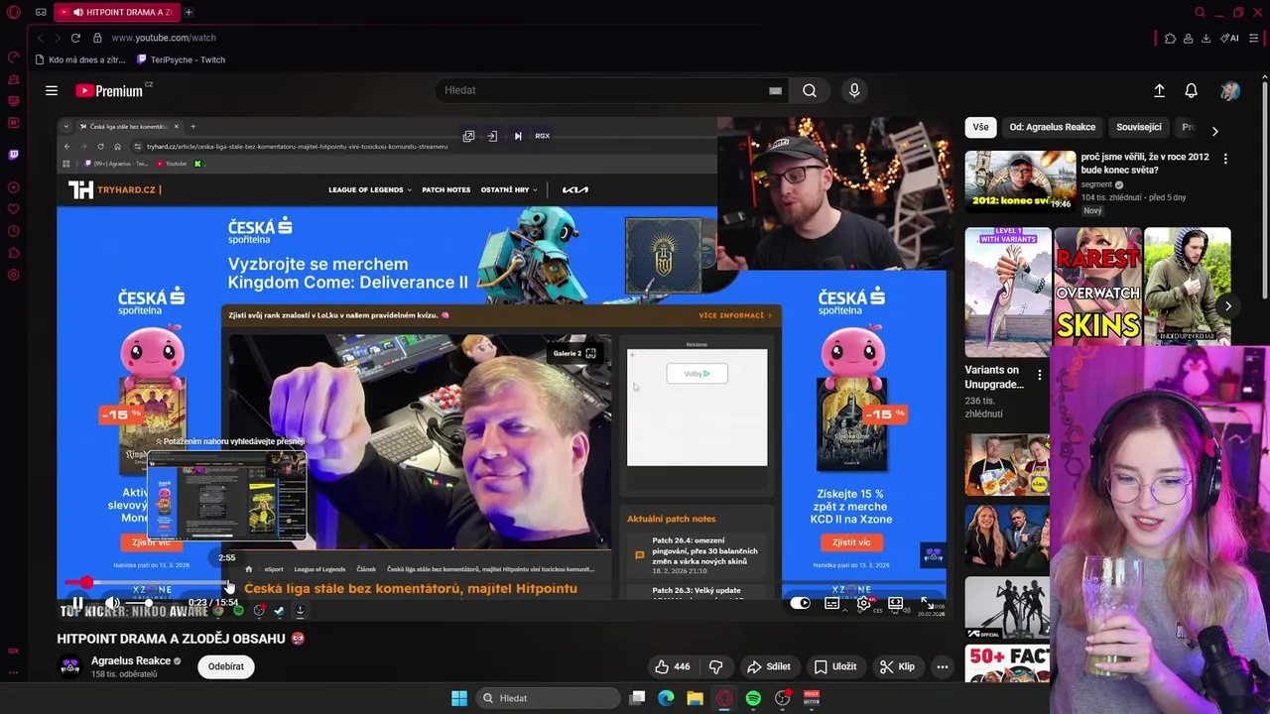
Task: Open Opera AI assistant
Action: pos(1230,38)
